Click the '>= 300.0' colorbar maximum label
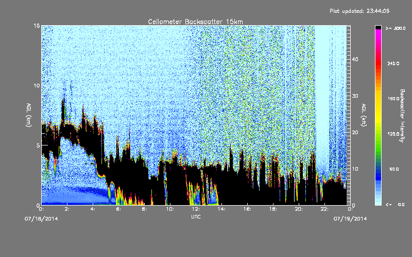This screenshot has height=257, width=412. 396,28
